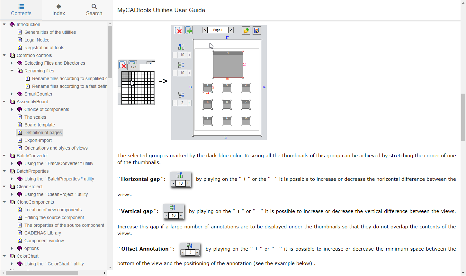Expand Using the BatchConverter utility node
The height and width of the screenshot is (276, 466).
pyautogui.click(x=12, y=163)
